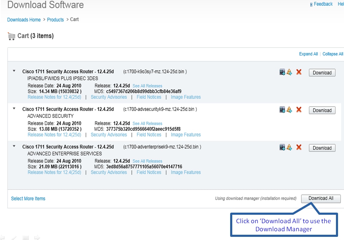Click the Download Software page title
The image size is (344, 240).
click(46, 5)
